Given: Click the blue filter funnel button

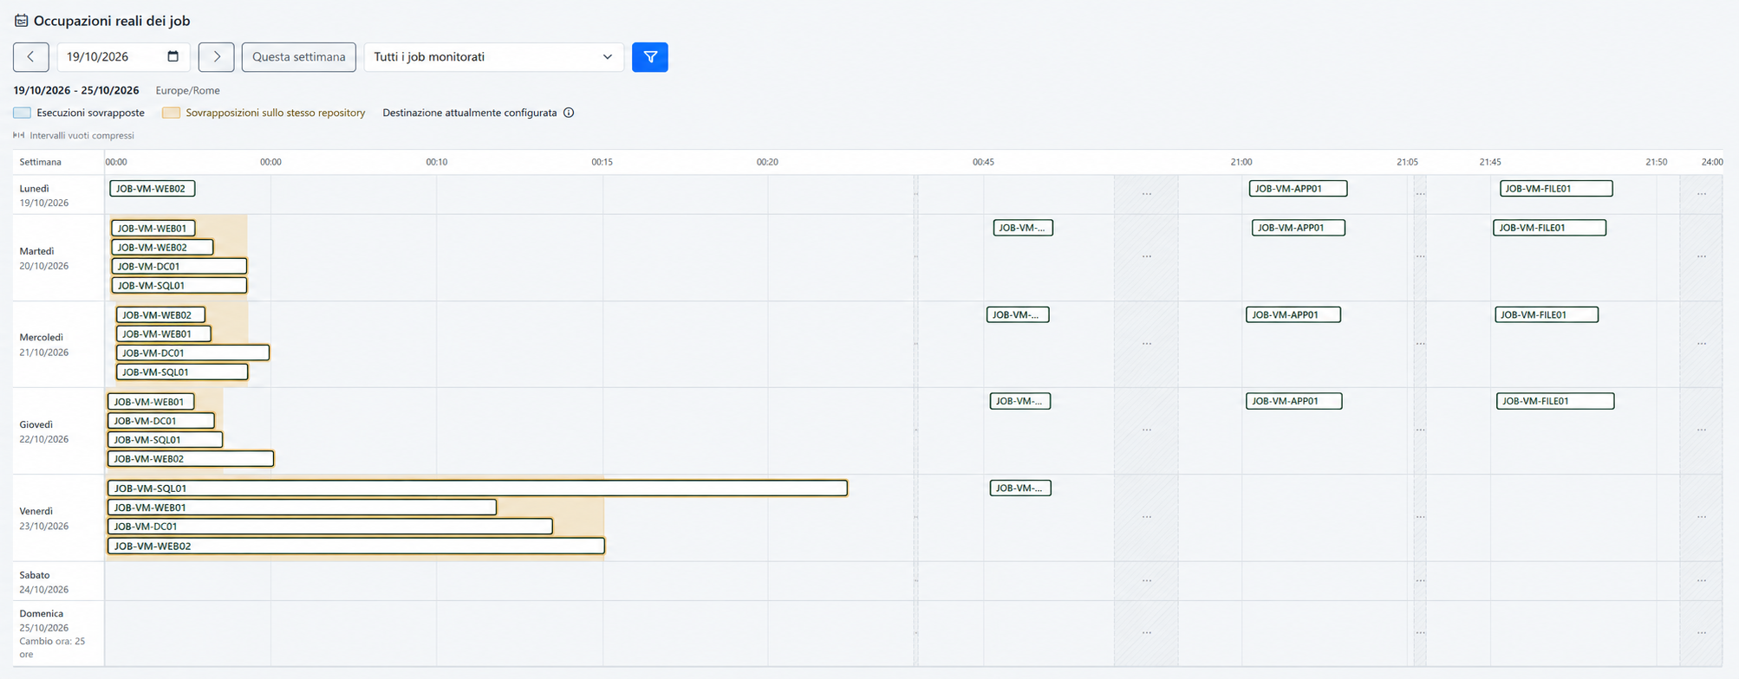Looking at the screenshot, I should click(650, 57).
